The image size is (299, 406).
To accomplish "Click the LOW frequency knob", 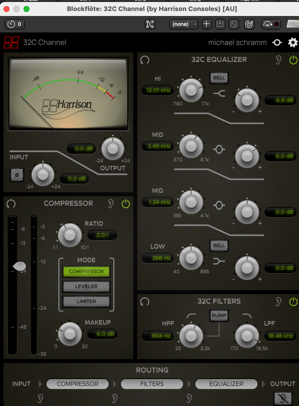I will tap(191, 258).
